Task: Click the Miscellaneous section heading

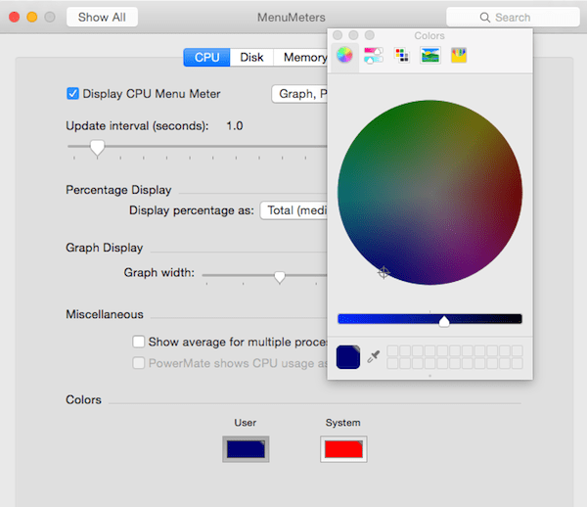Action: tap(105, 314)
